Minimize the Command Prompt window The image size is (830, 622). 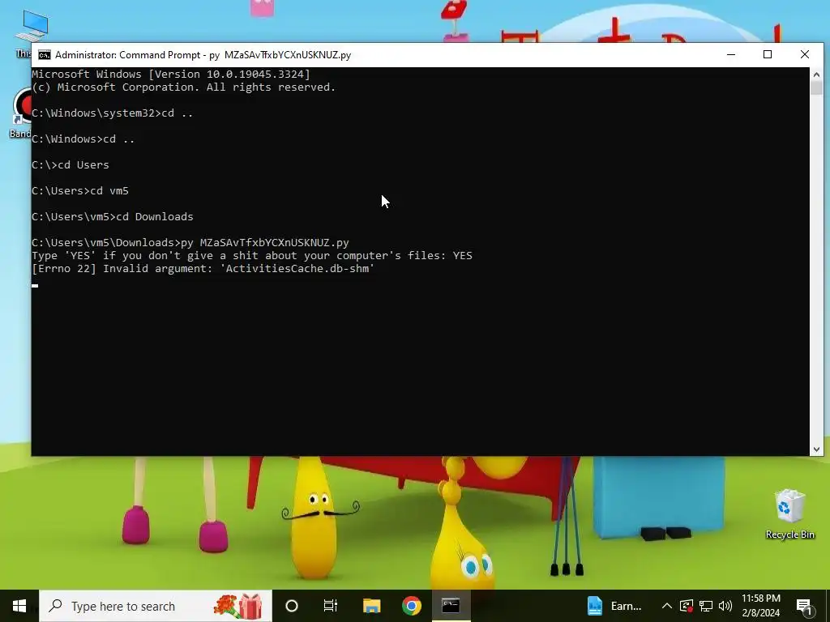[731, 54]
